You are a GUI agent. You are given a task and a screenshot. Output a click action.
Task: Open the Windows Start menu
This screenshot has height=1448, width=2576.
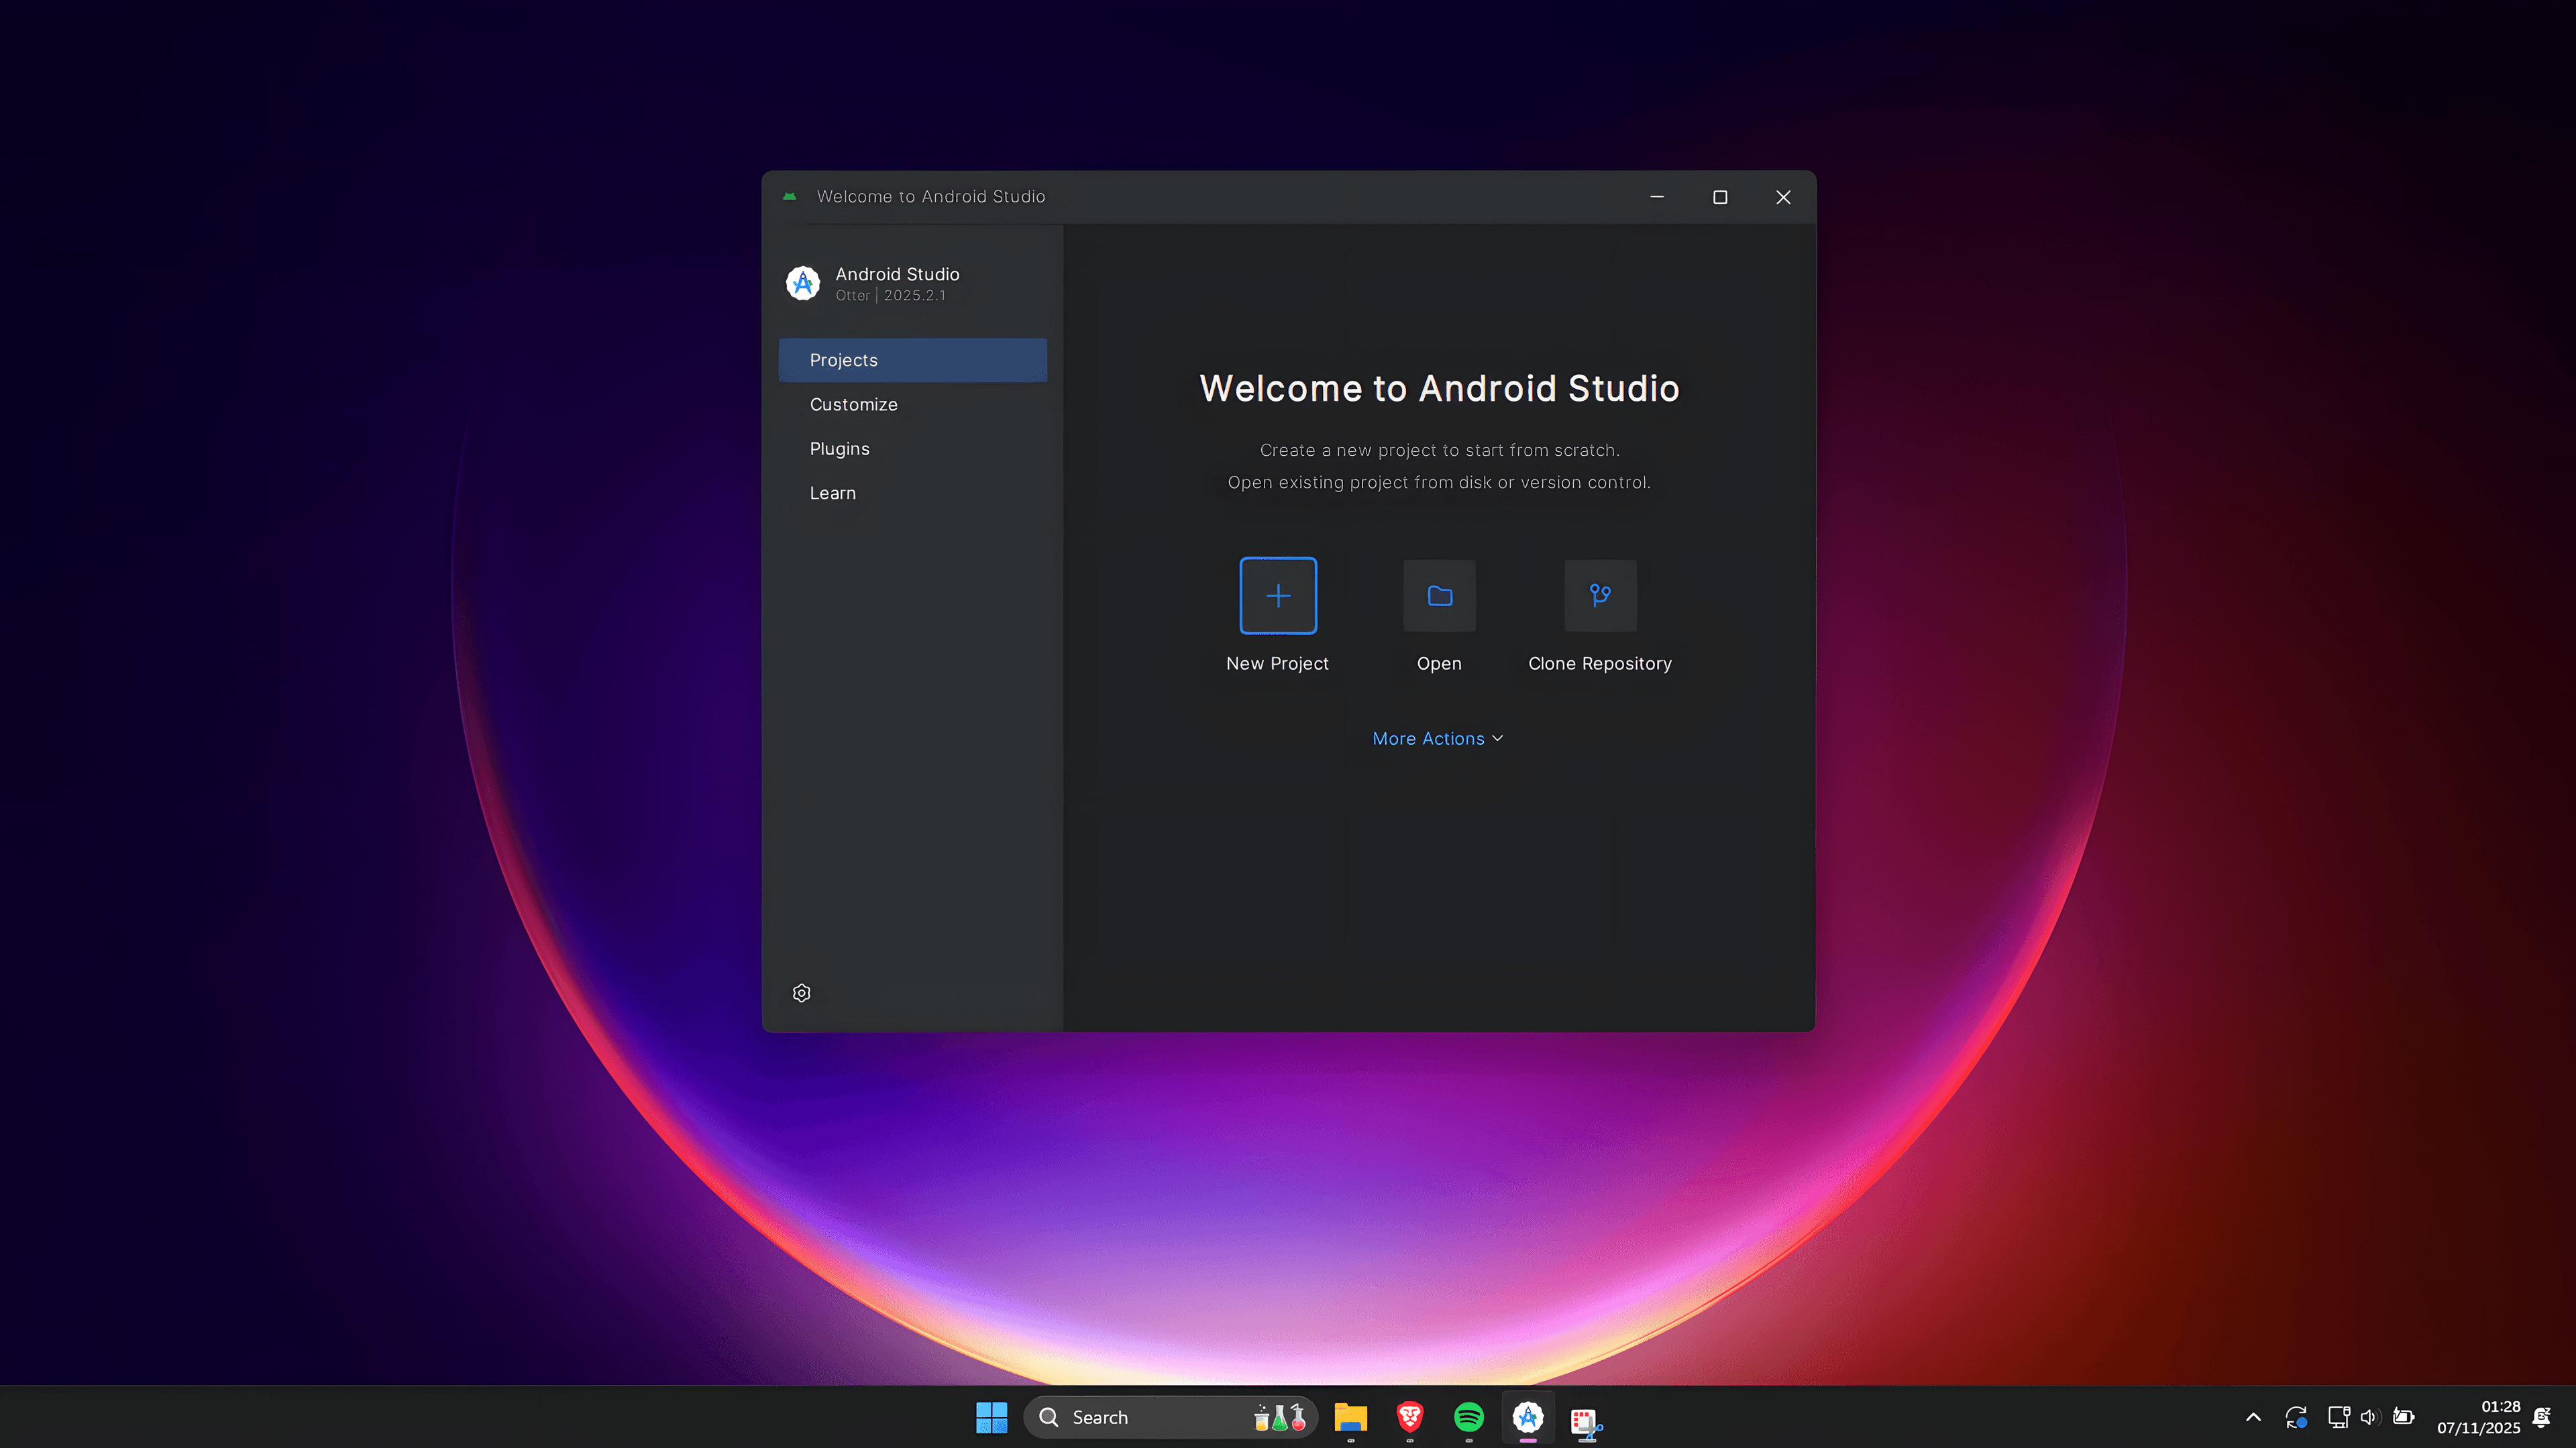[991, 1416]
